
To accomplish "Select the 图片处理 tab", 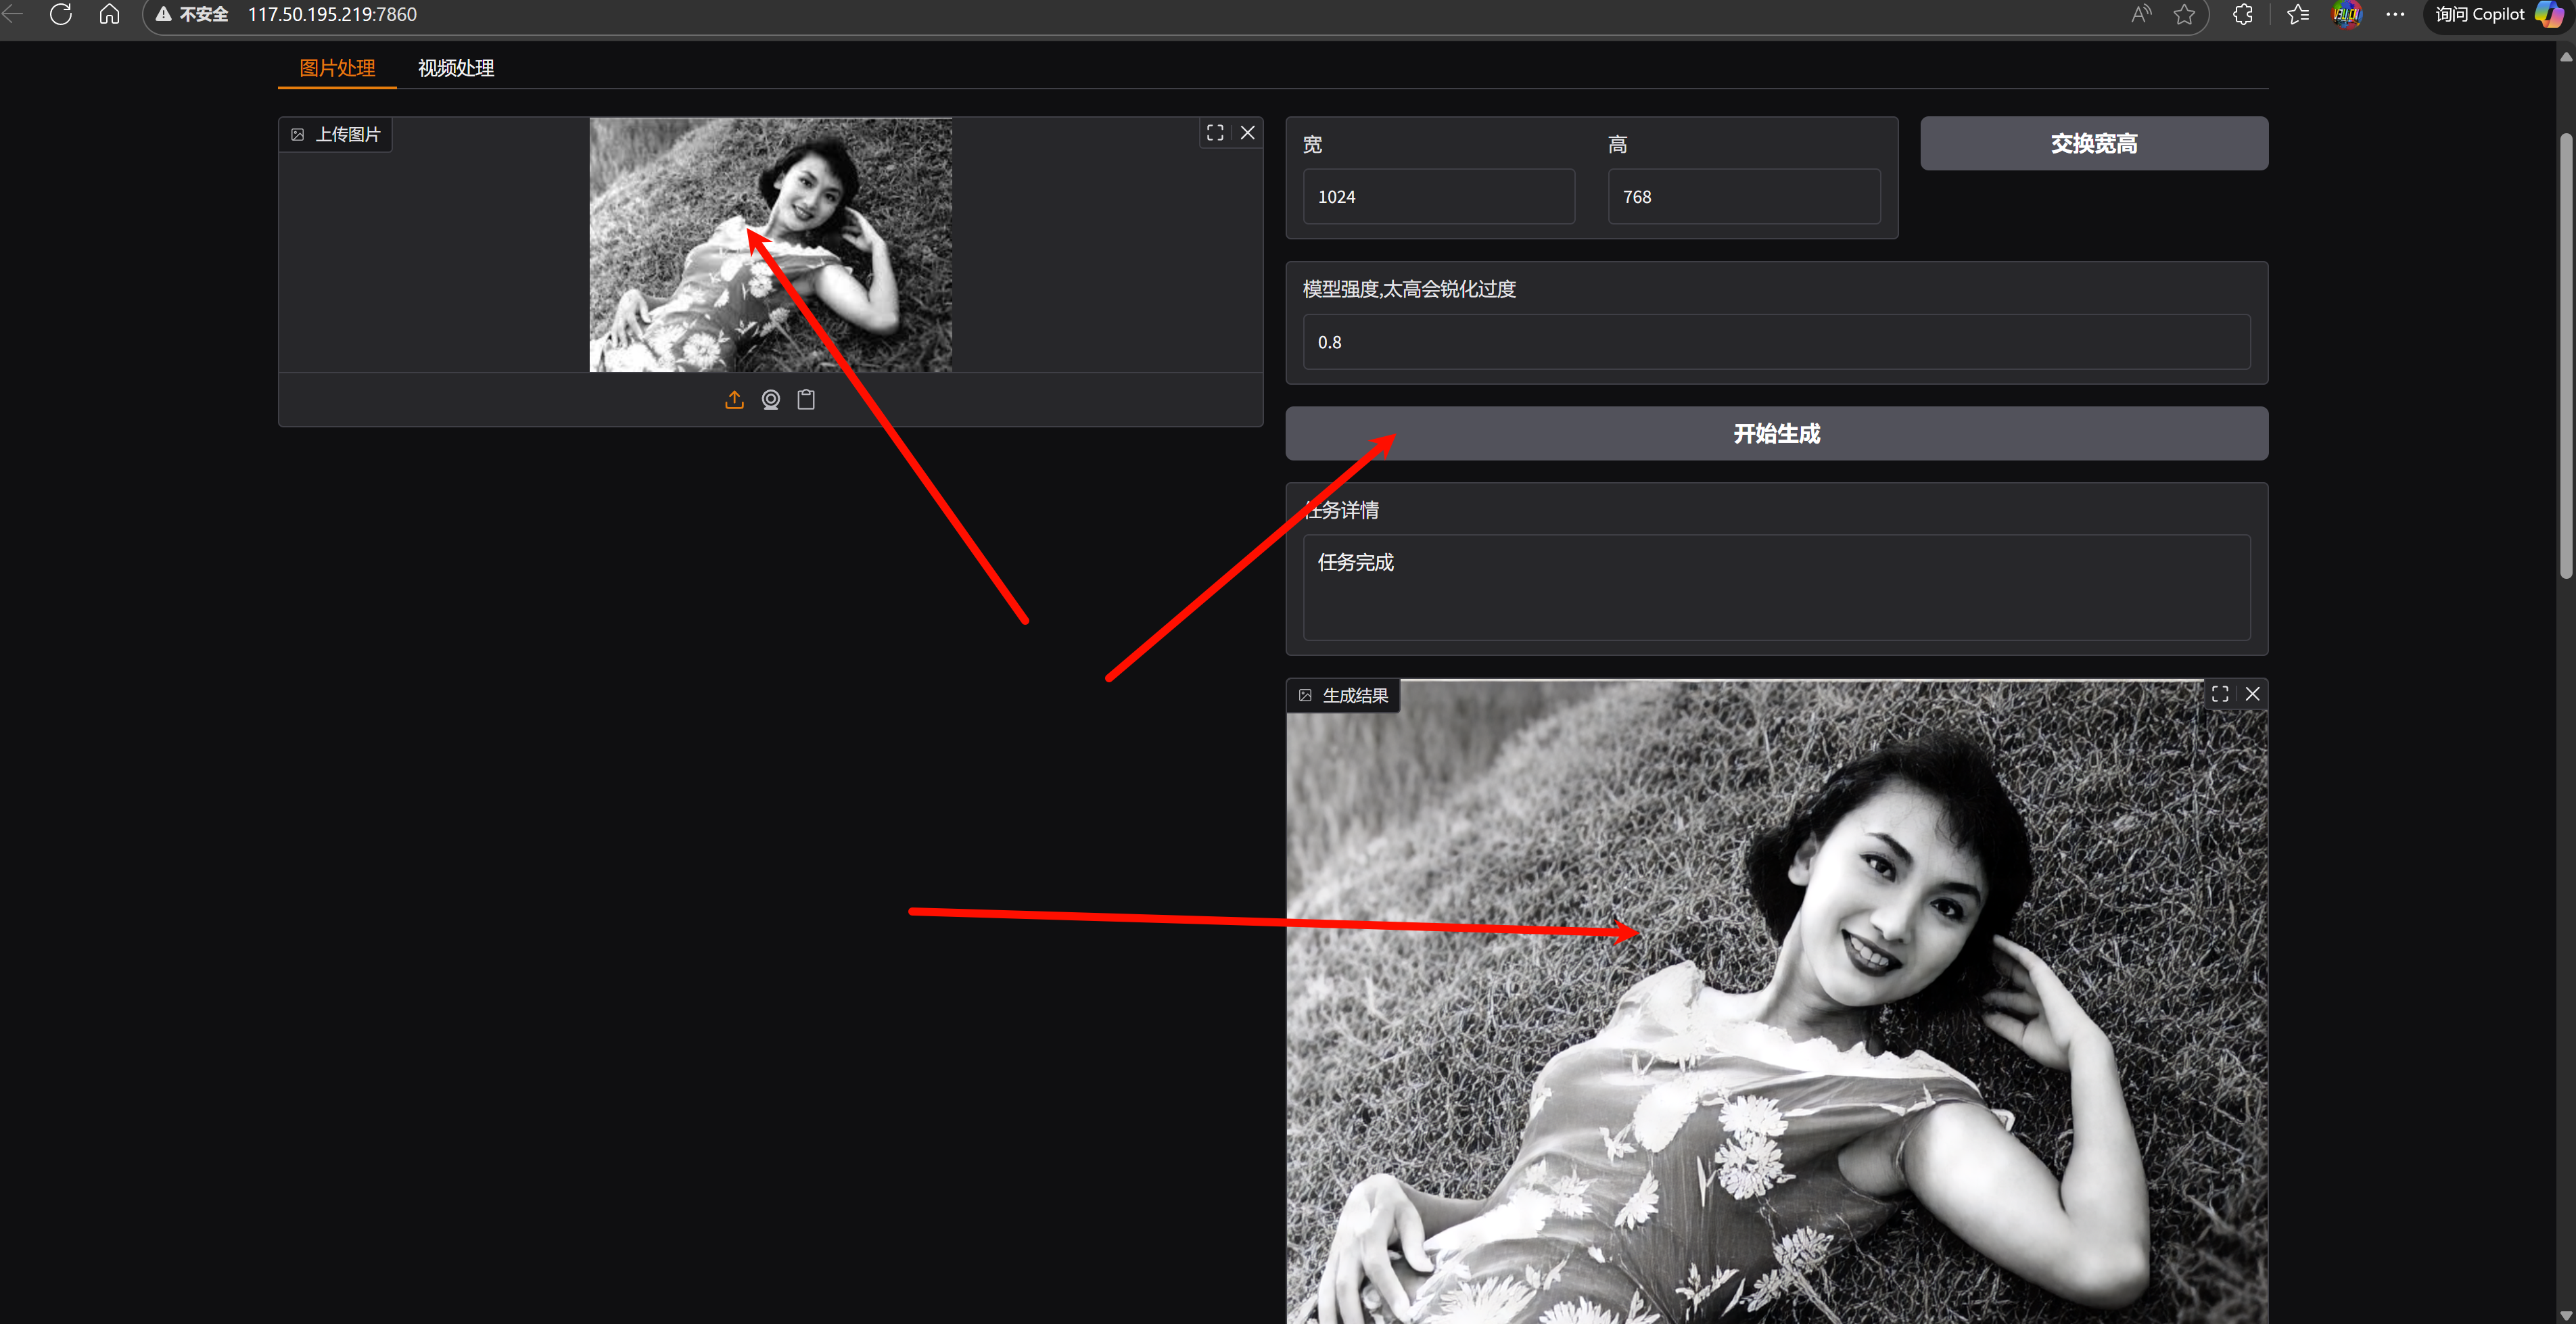I will (x=337, y=68).
